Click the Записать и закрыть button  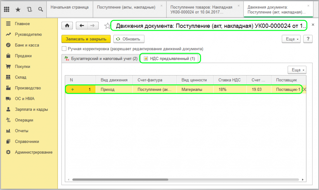click(x=86, y=39)
